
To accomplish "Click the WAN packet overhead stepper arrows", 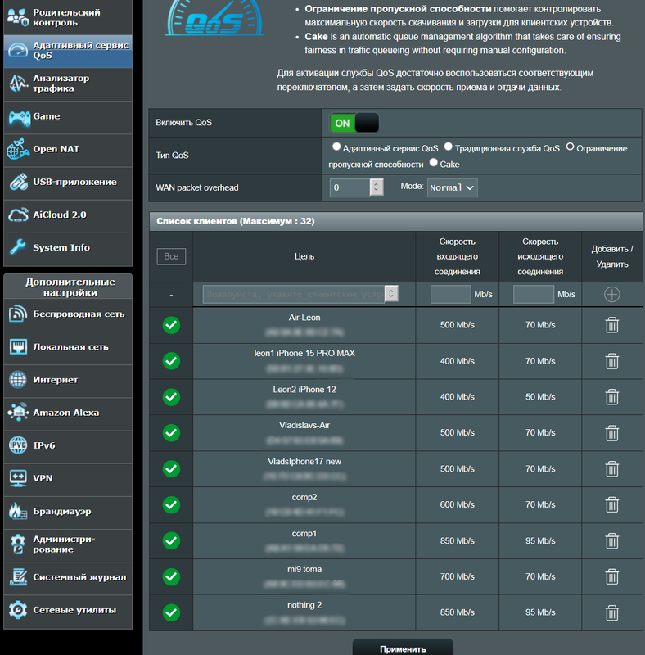I will (377, 187).
